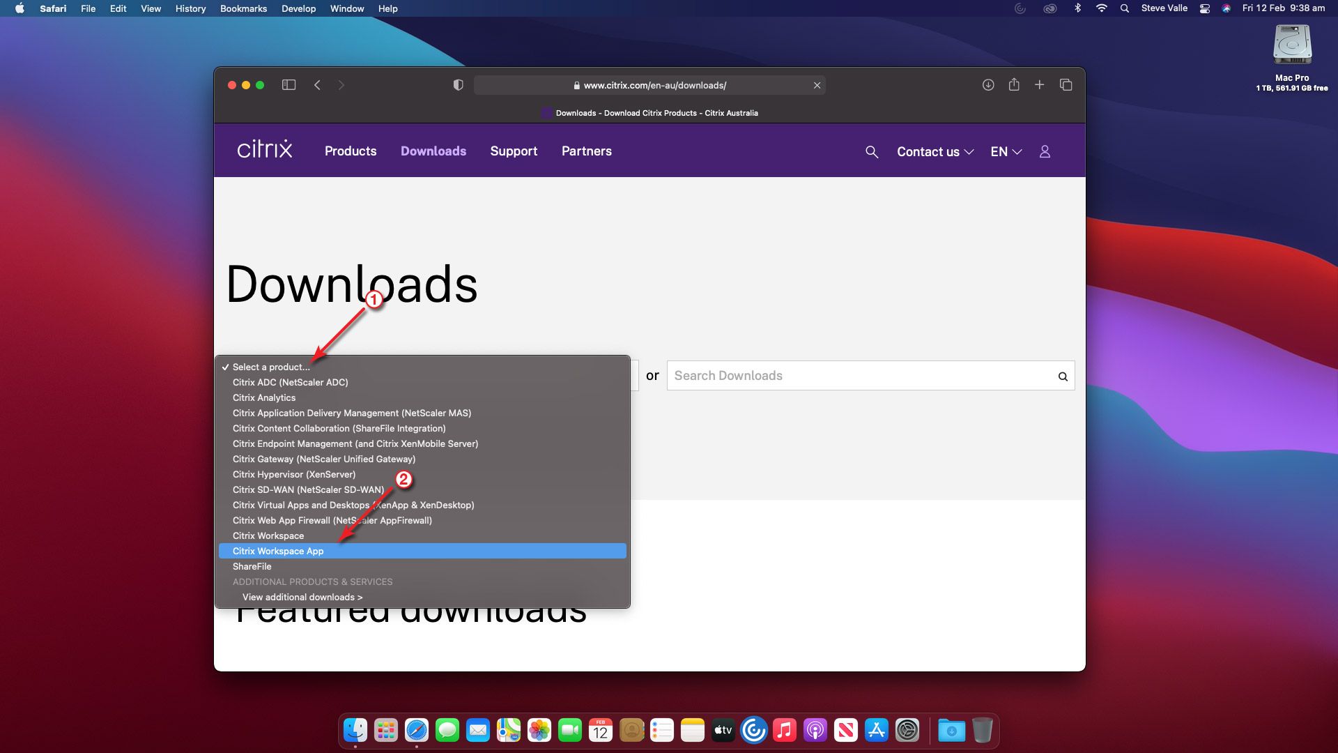
Task: Click the privacy report shield icon
Action: point(458,85)
